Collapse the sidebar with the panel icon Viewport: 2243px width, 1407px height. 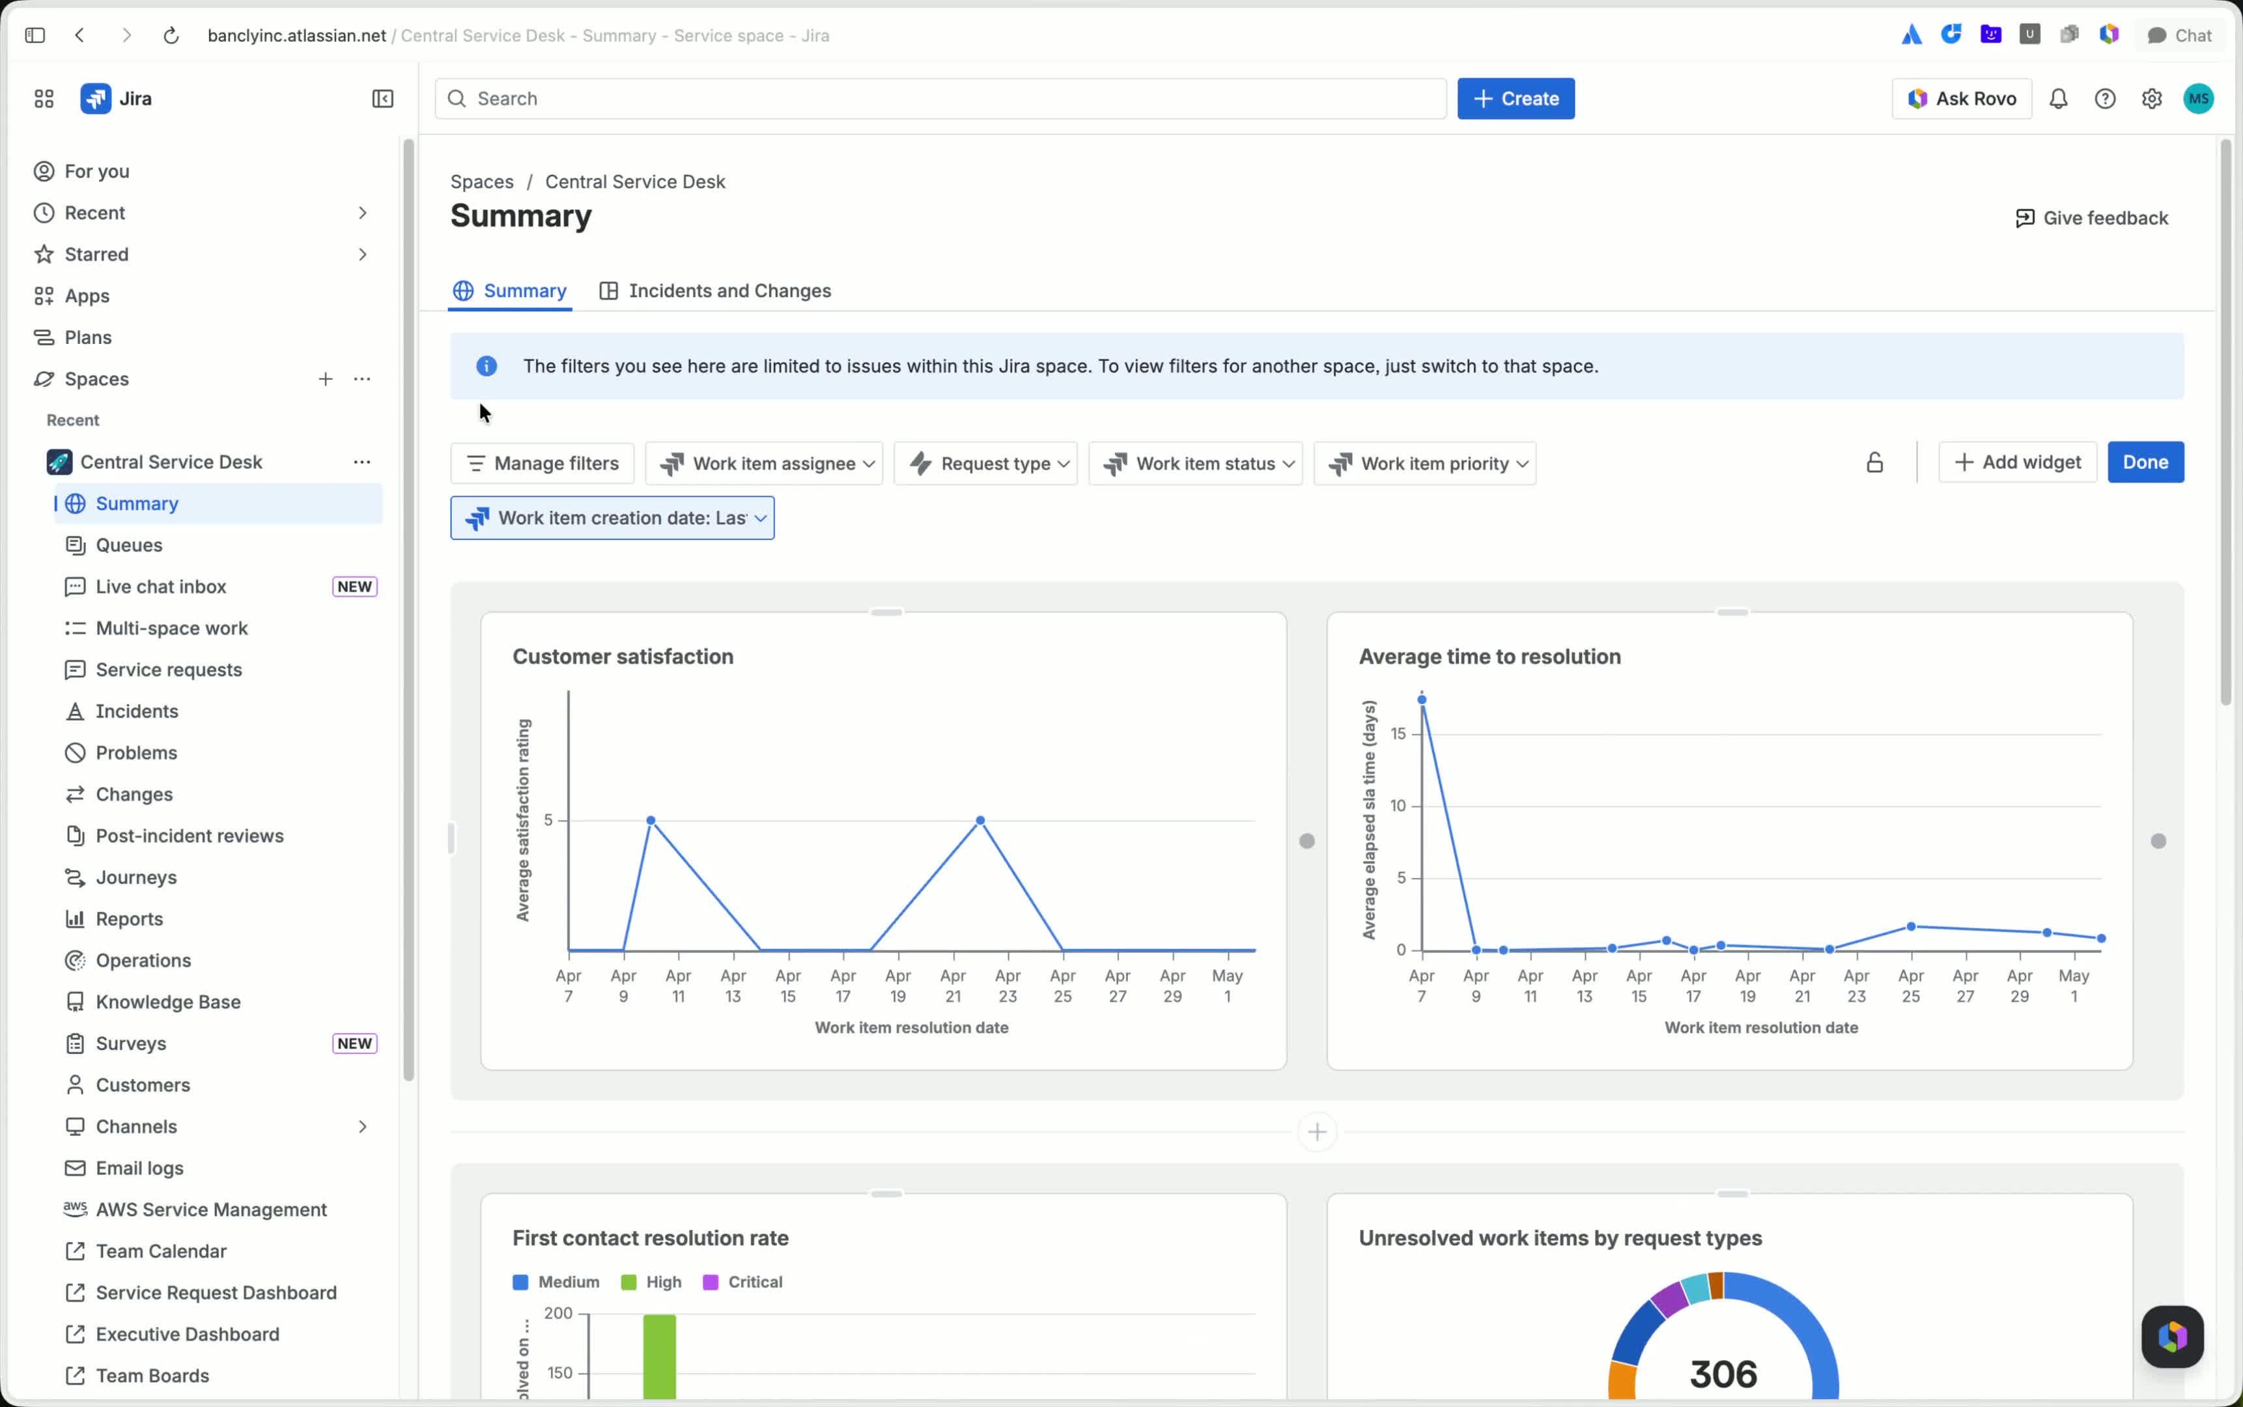pyautogui.click(x=382, y=98)
